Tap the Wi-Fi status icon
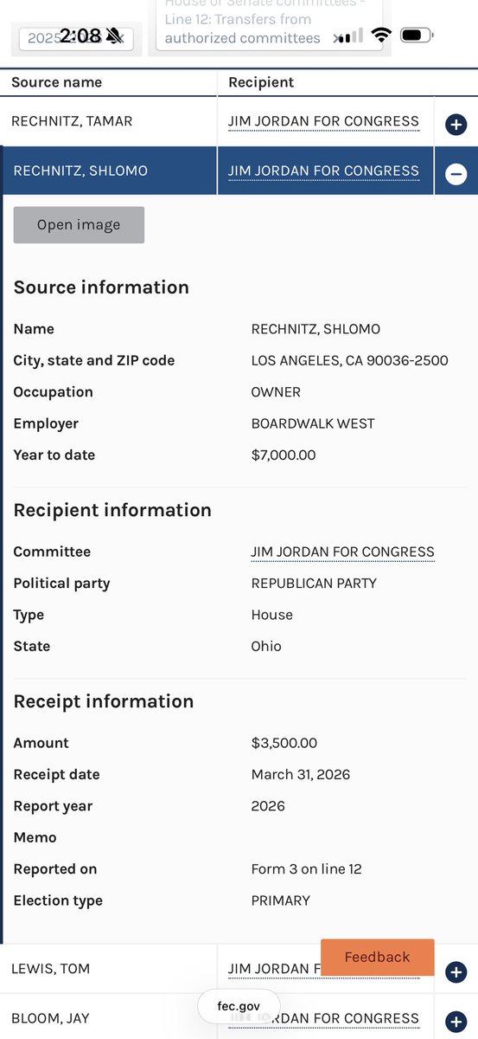 [381, 35]
